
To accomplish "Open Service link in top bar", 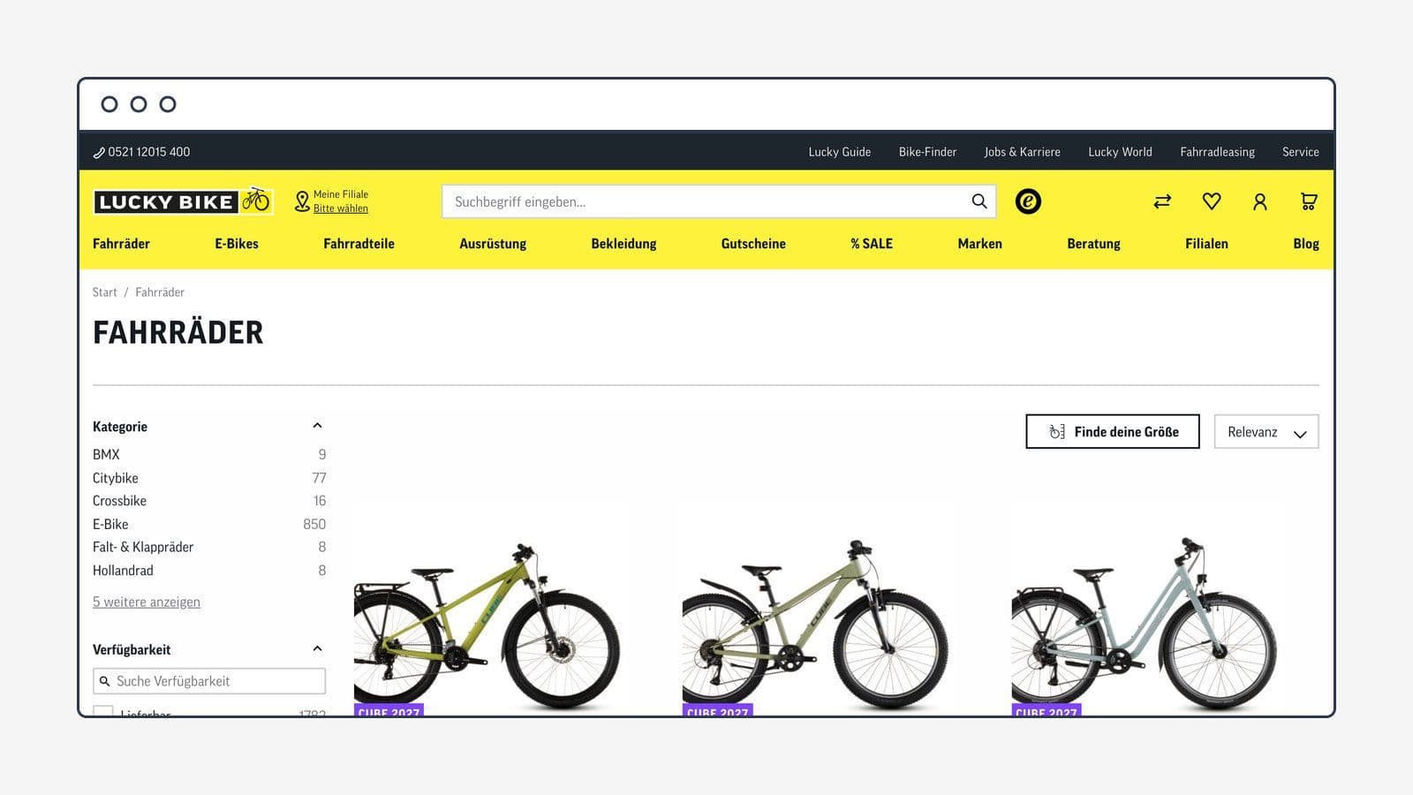I will [1301, 152].
